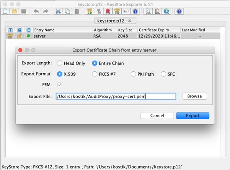
Task: Click the Cancel button
Action: click(x=157, y=116)
